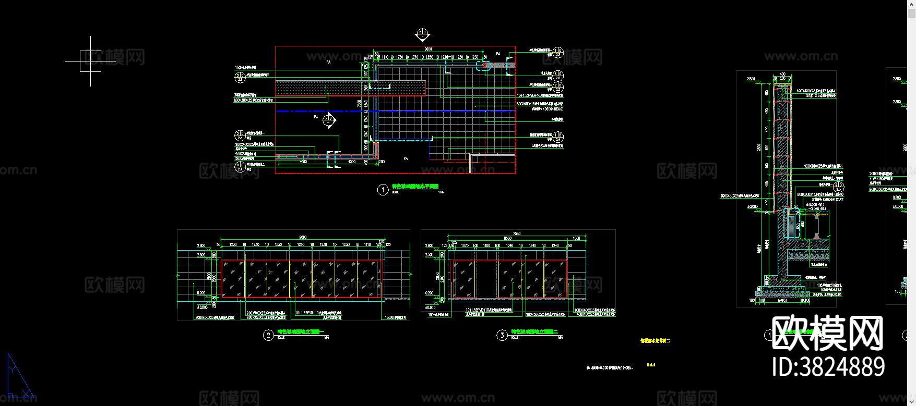916x406 pixels.
Task: Click the "9000" dimension above the left elevation
Action: point(303,237)
